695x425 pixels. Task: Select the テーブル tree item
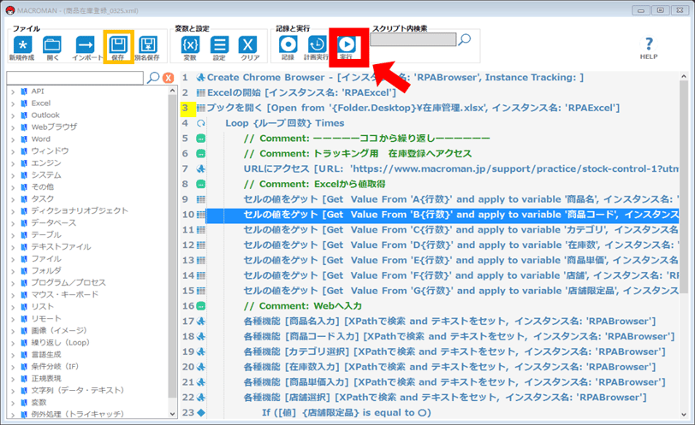tap(46, 234)
